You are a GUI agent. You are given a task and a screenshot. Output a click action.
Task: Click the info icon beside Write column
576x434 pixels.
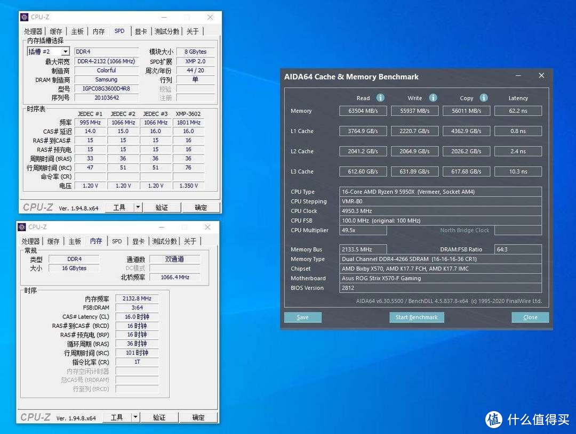[x=433, y=98]
